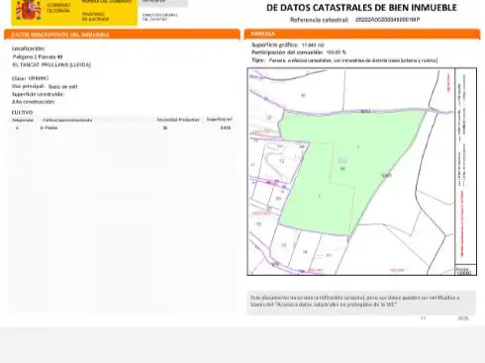Click the "Uso principal:" label
Viewport: 485px width, 363px height.
(28, 86)
